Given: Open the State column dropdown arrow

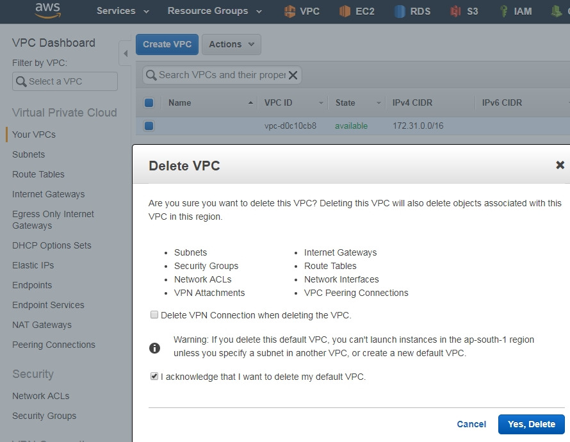Looking at the screenshot, I should coord(379,103).
